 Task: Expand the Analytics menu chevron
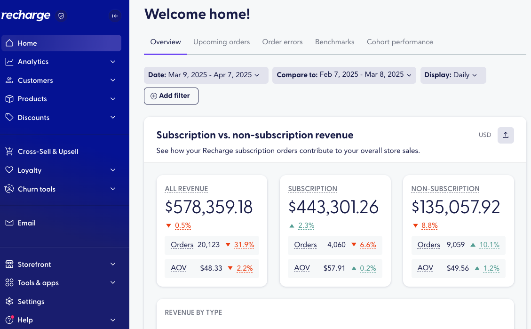click(113, 62)
